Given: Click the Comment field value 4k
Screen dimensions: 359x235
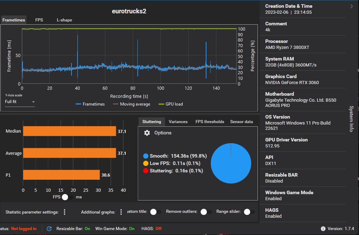Looking at the screenshot, I should 268,30.
